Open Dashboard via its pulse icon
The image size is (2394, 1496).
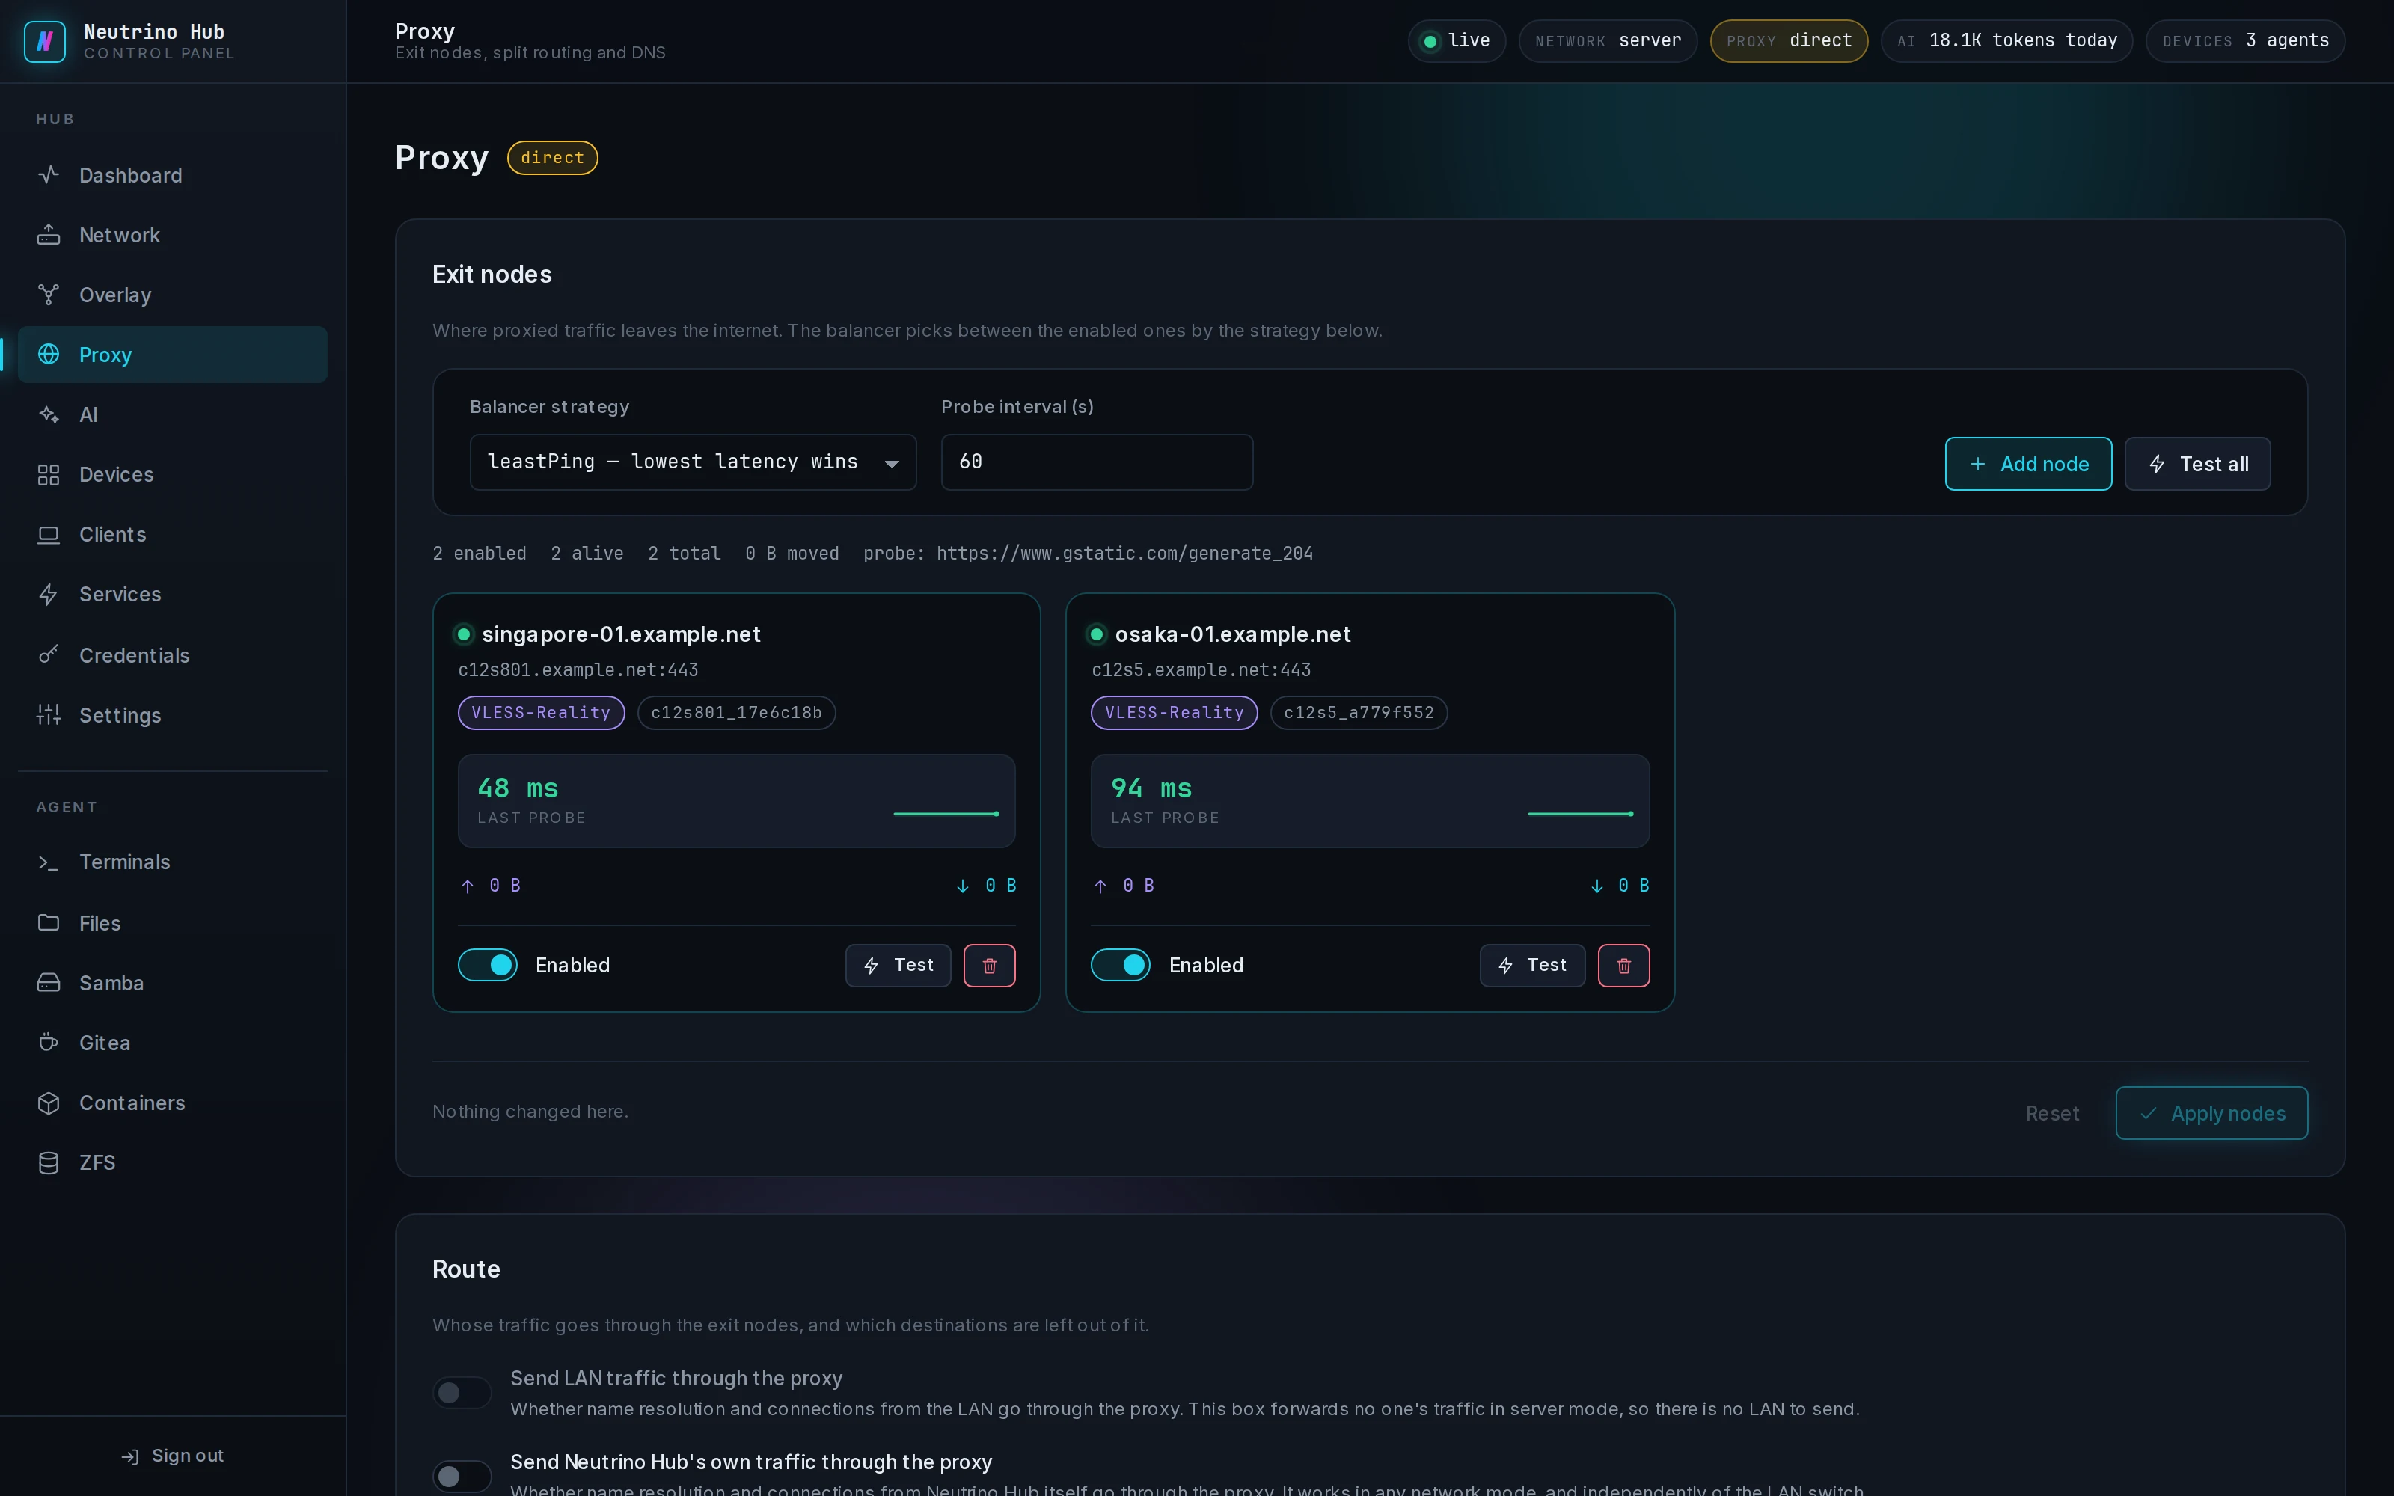tap(49, 175)
